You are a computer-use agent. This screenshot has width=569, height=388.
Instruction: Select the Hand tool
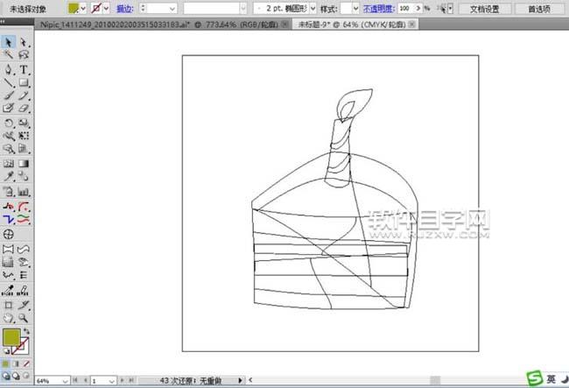(8, 318)
